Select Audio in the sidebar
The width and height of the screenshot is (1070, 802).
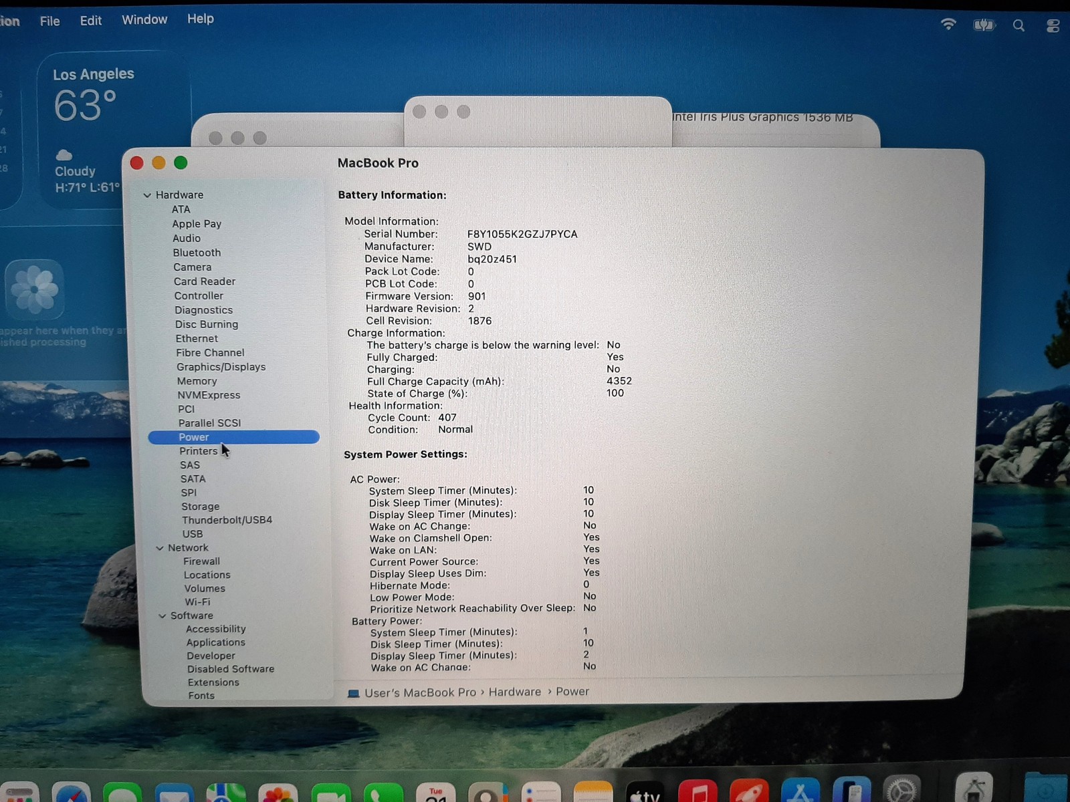point(187,239)
